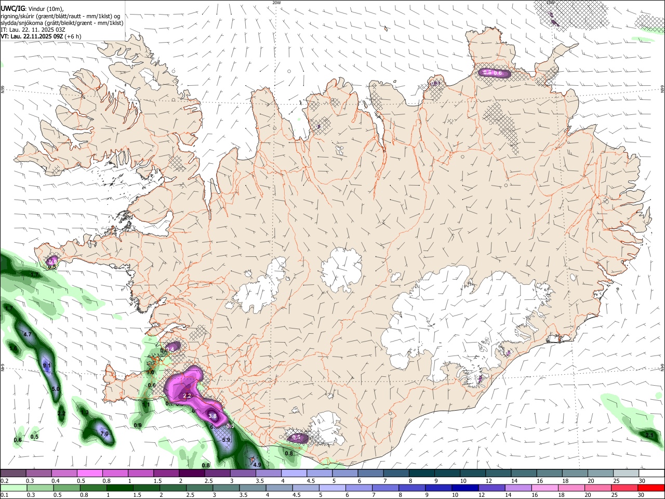Click the 3.8 value in purple snow area

212,416
